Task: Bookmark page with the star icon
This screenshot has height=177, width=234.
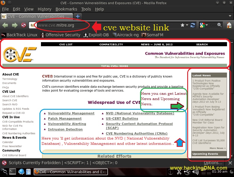Action: click(182, 25)
